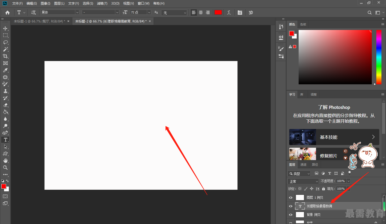Click the 3D button in options bar
The image size is (386, 224).
click(251, 13)
